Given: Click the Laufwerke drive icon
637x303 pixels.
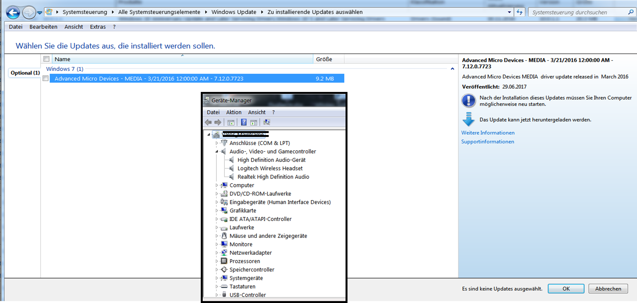Looking at the screenshot, I should [x=224, y=228].
